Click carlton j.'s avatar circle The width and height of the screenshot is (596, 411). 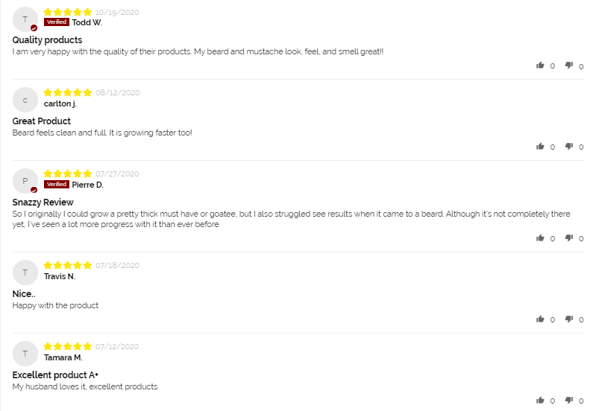(25, 101)
